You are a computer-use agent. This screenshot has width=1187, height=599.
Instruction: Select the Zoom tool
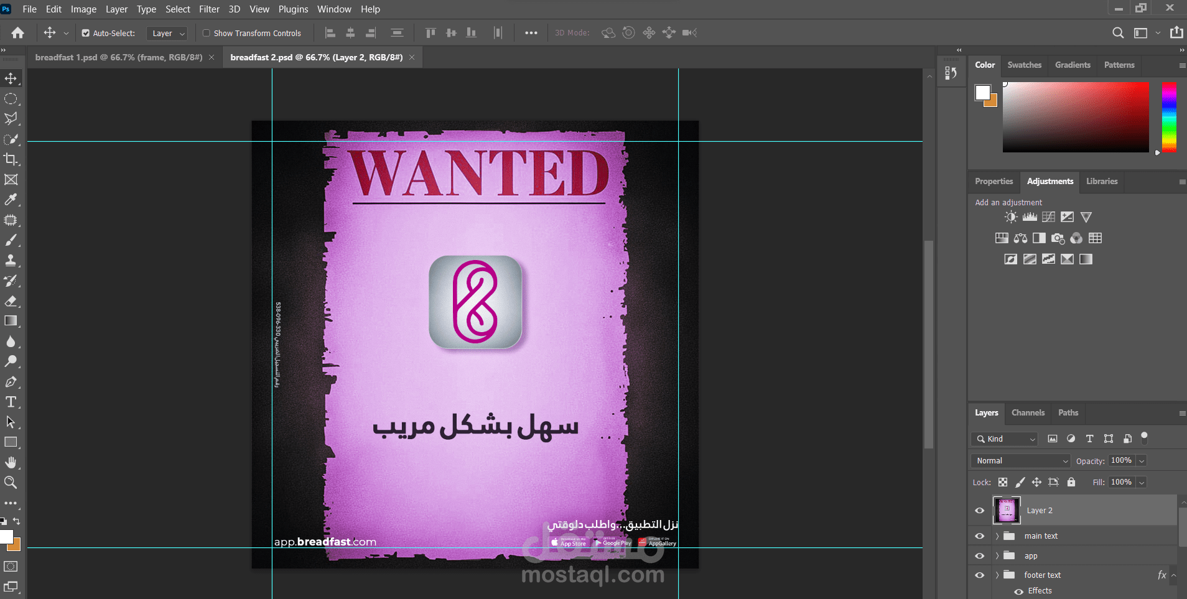click(11, 482)
